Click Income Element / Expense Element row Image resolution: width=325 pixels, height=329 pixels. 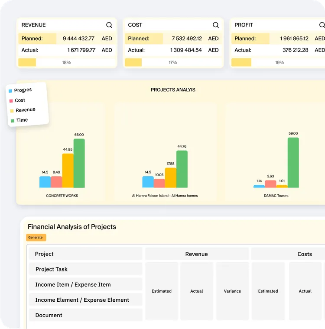pyautogui.click(x=86, y=300)
